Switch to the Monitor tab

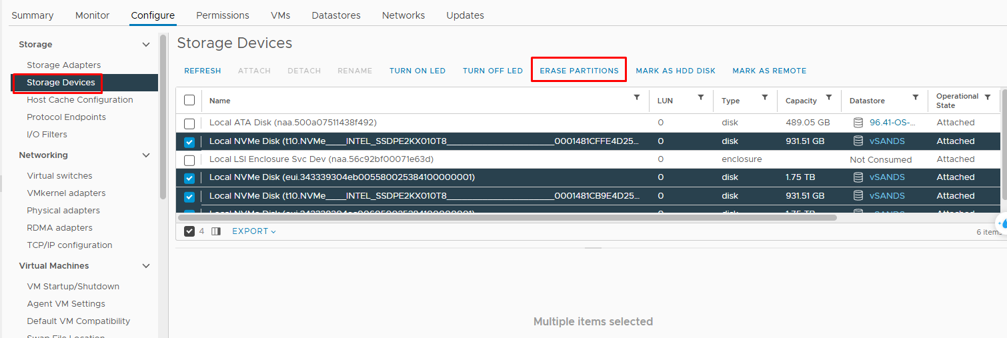coord(92,15)
